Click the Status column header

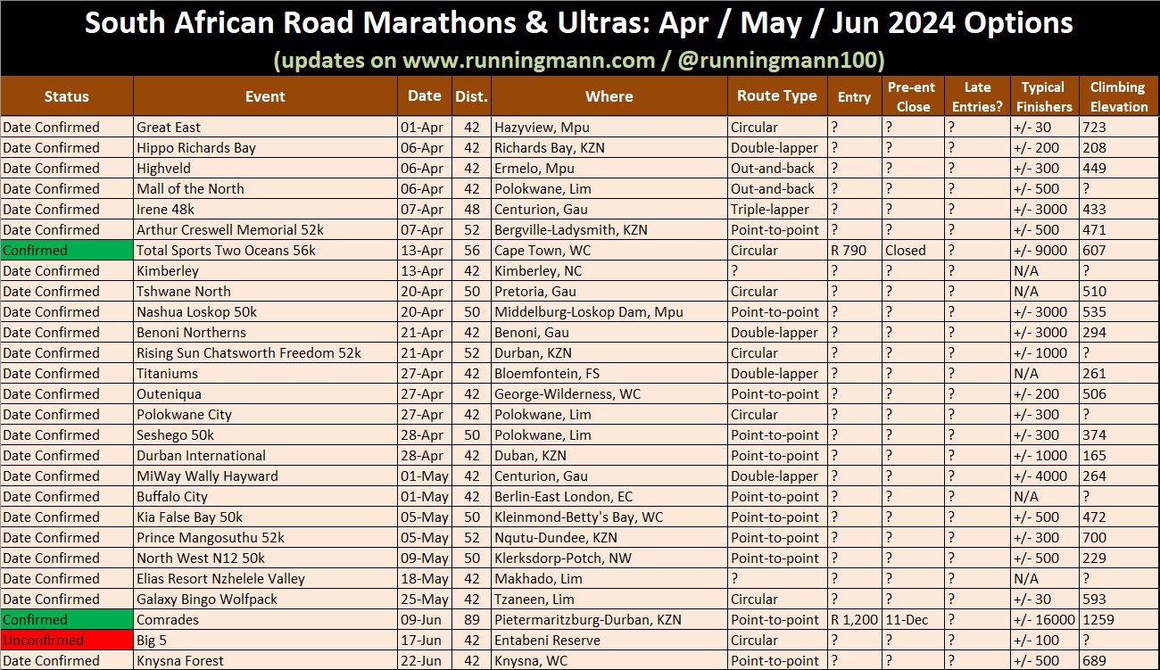click(x=67, y=96)
